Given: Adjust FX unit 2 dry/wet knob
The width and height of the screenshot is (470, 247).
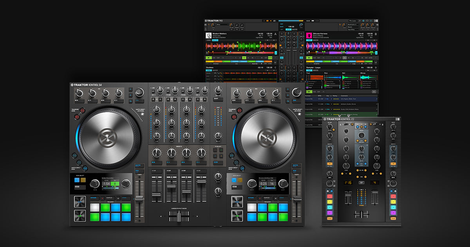Looking at the screenshot, I should point(344,25).
